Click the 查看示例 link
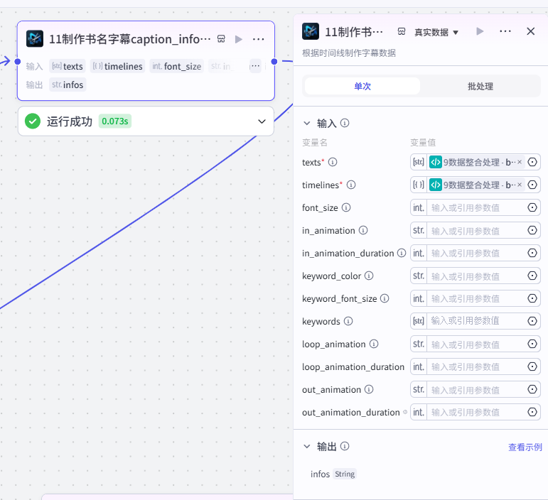 tap(525, 447)
